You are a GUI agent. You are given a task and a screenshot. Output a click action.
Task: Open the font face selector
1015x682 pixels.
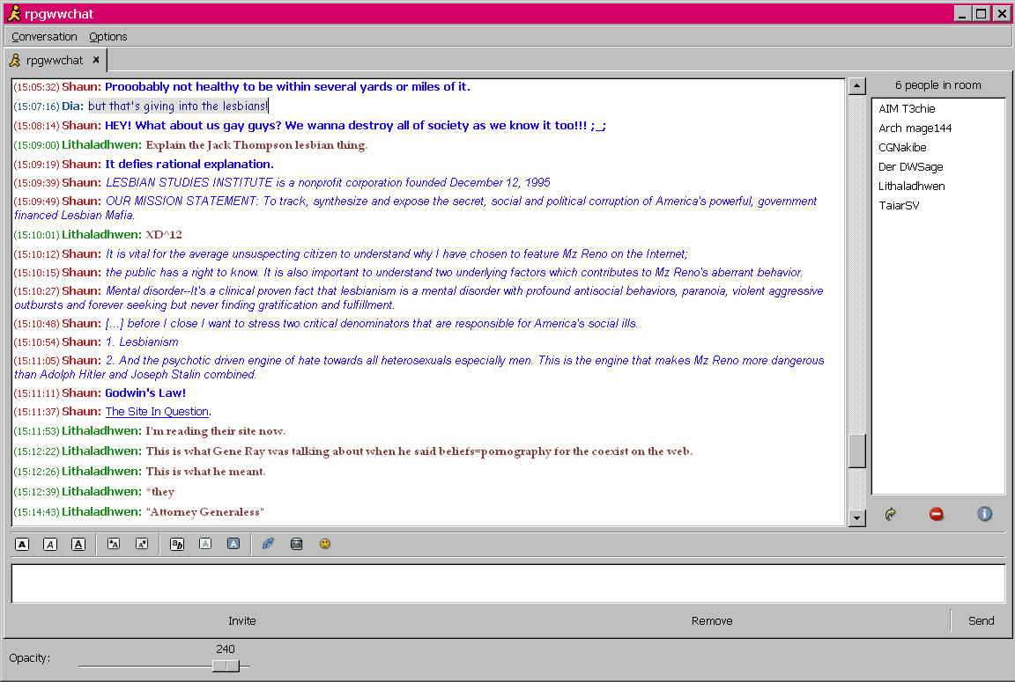[x=177, y=545]
